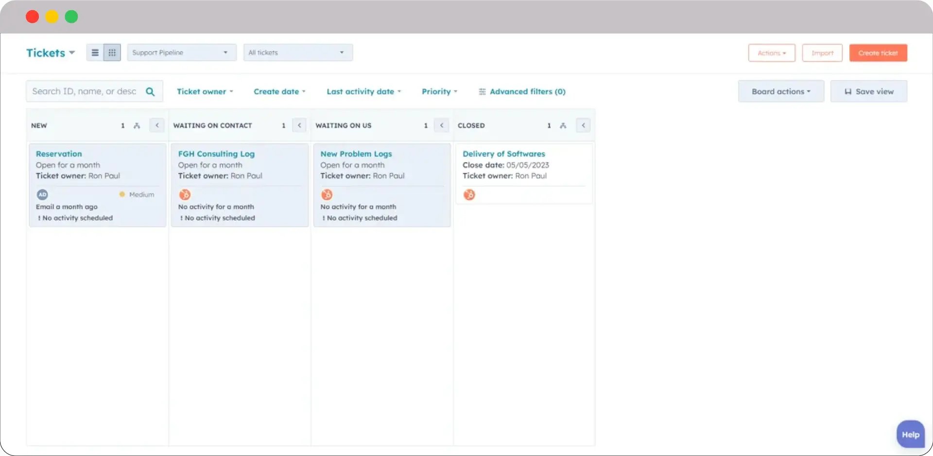Click the AD avatar on the Reservation card
933x456 pixels.
pos(42,194)
